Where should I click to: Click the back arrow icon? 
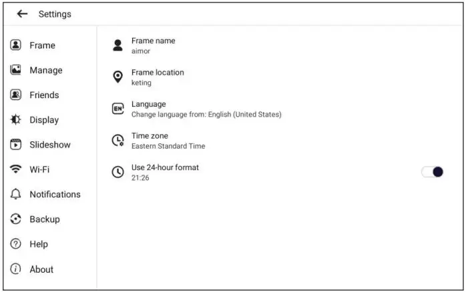click(x=22, y=14)
